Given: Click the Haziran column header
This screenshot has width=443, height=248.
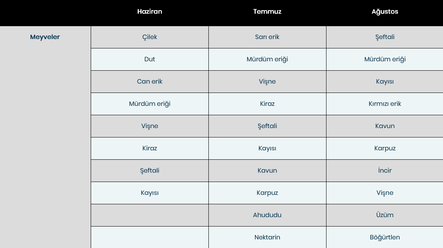Looking at the screenshot, I should coord(149,12).
